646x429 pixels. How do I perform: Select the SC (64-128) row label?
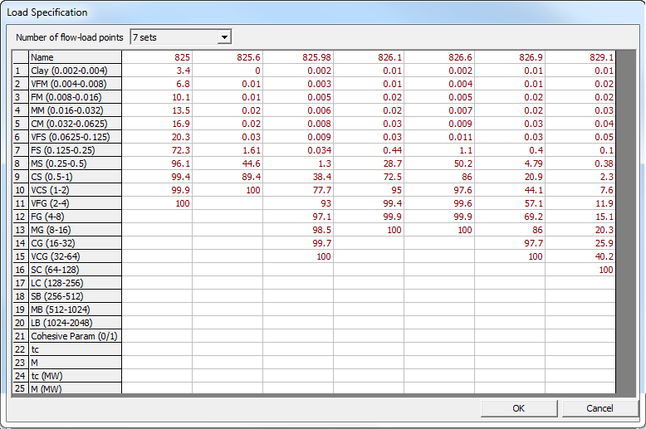pos(75,270)
